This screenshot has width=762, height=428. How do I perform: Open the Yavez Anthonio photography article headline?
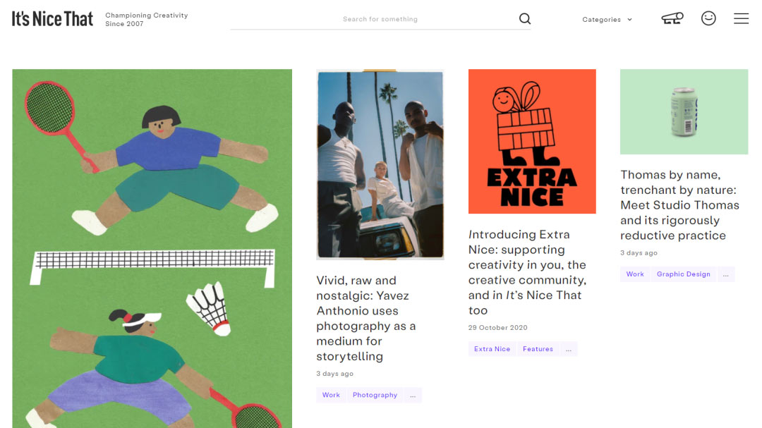point(365,318)
